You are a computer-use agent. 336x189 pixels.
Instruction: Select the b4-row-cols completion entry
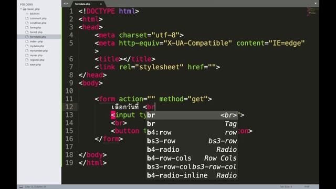pos(192,158)
